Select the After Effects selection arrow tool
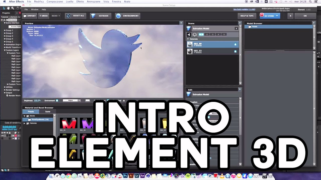This screenshot has width=321, height=180. tap(4, 8)
